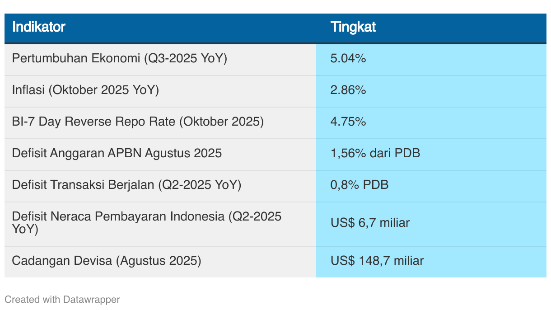
Task: Click the Tingkat column header
Action: (353, 27)
